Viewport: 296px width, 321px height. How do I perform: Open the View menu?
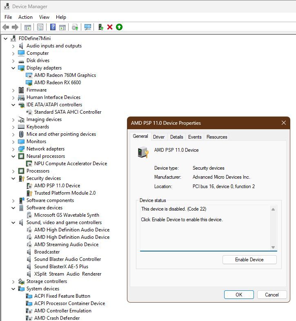pyautogui.click(x=44, y=17)
